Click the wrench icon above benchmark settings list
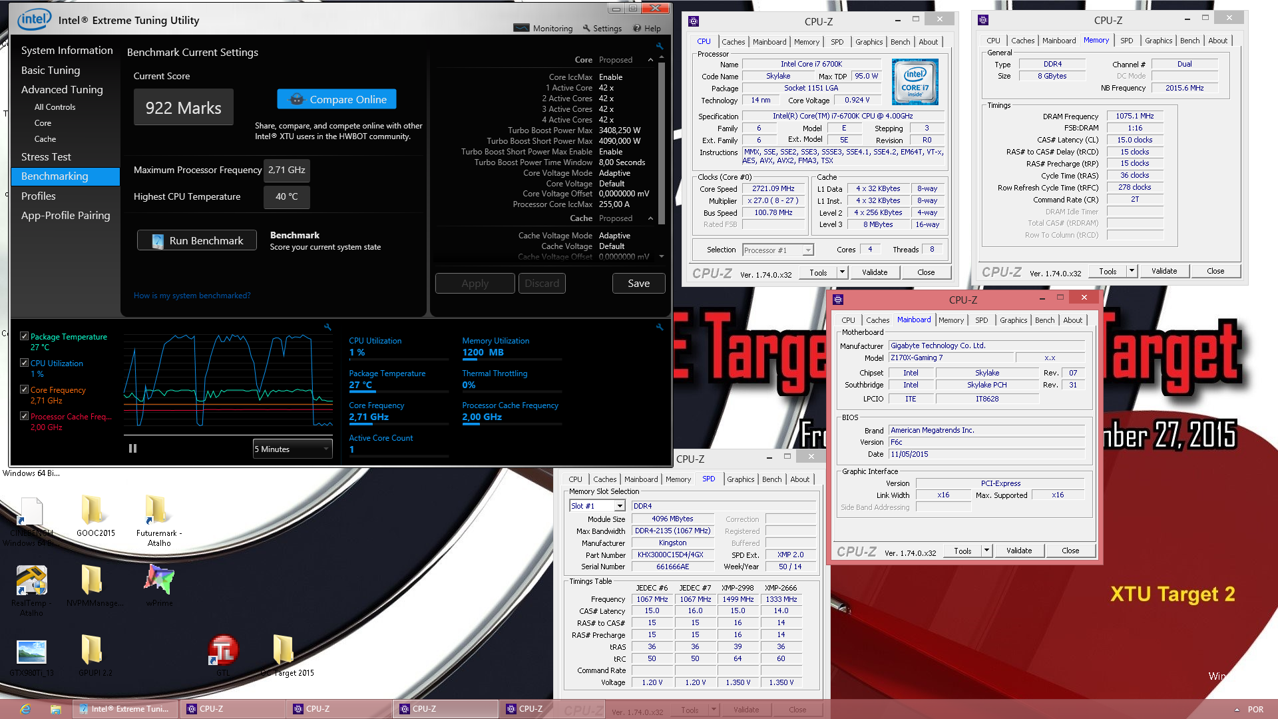1278x719 pixels. pyautogui.click(x=660, y=47)
